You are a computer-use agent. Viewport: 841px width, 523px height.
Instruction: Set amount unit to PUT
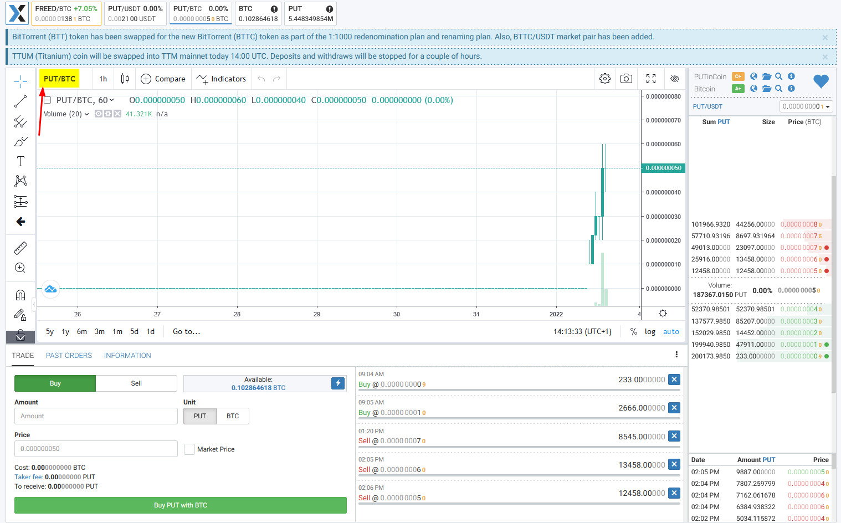click(200, 416)
